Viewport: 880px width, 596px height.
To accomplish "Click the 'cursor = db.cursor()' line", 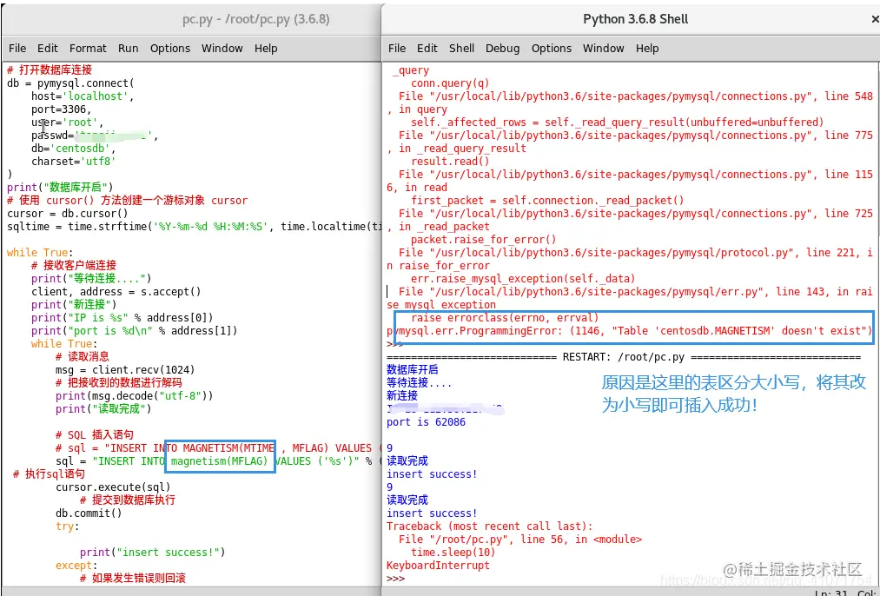I will pos(68,213).
